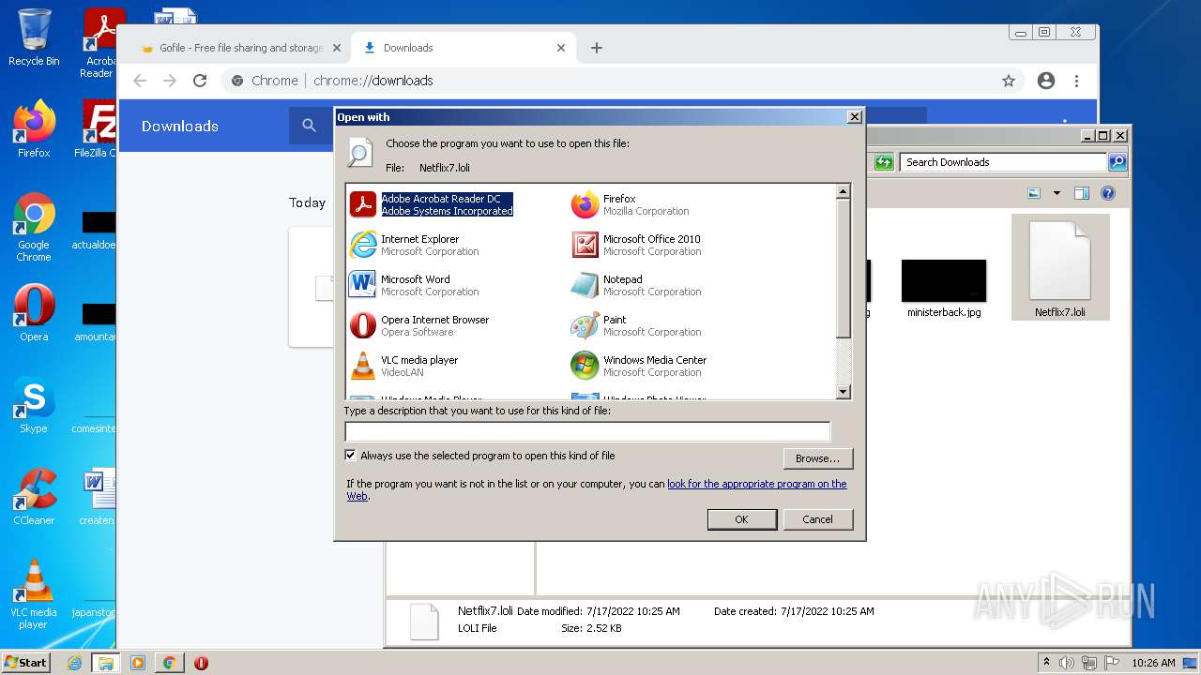Open the Skype desktop shortcut

(x=34, y=405)
